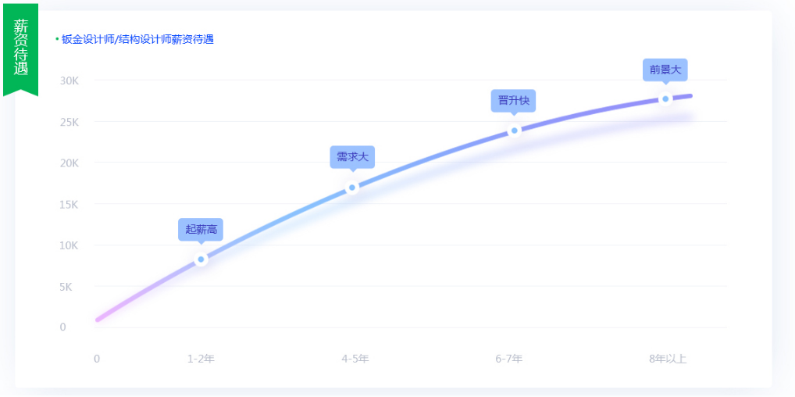795x397 pixels.
Task: Select the data point below 晋升快
Action: [514, 131]
